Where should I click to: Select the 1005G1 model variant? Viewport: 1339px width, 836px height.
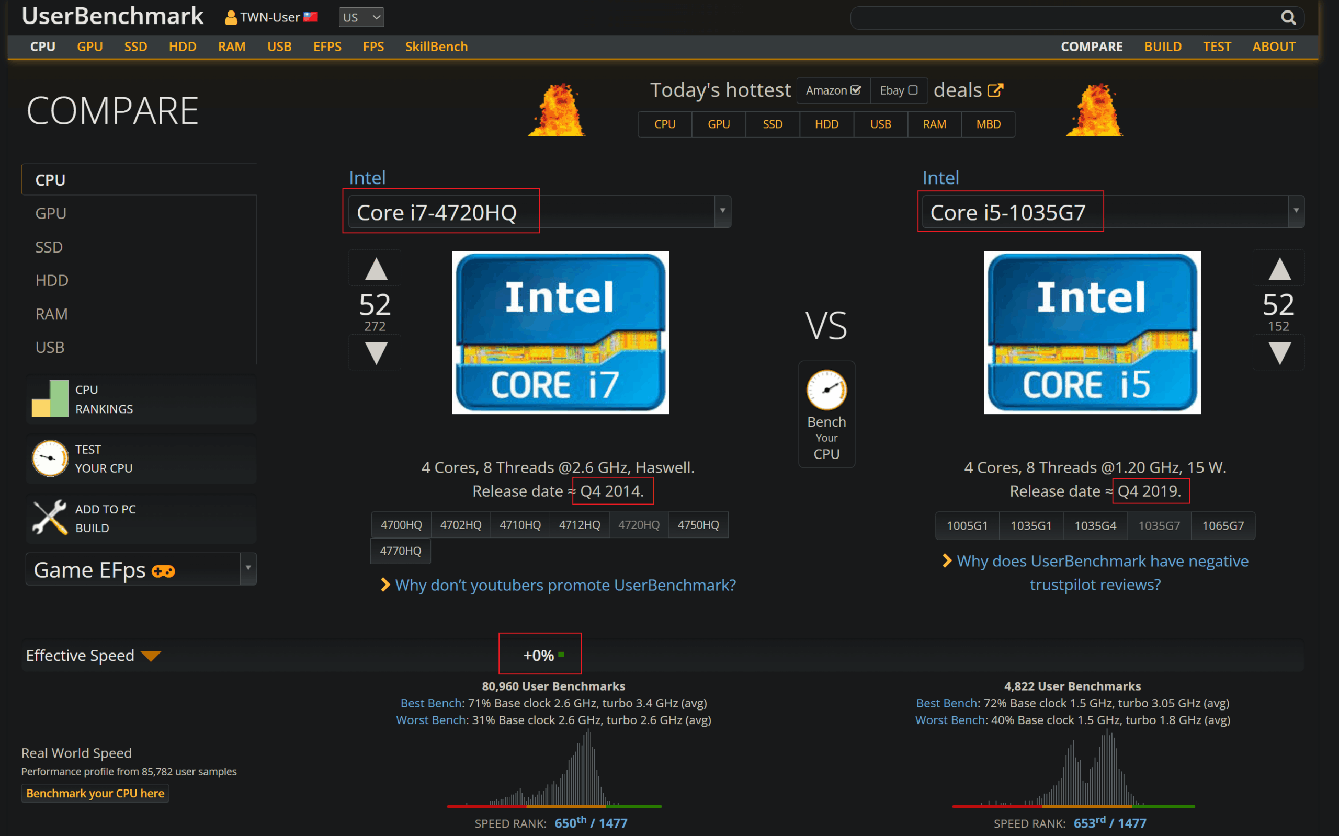coord(967,525)
